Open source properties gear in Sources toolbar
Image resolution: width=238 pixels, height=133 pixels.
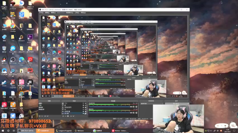[x=68, y=116]
